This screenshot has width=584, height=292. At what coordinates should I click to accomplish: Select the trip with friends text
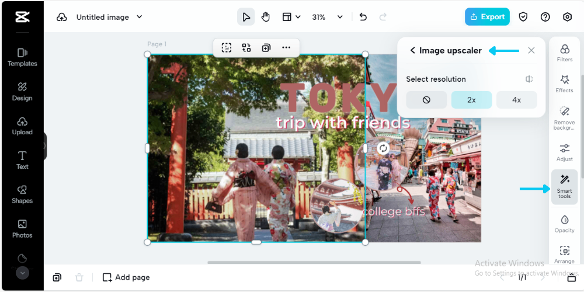point(343,123)
